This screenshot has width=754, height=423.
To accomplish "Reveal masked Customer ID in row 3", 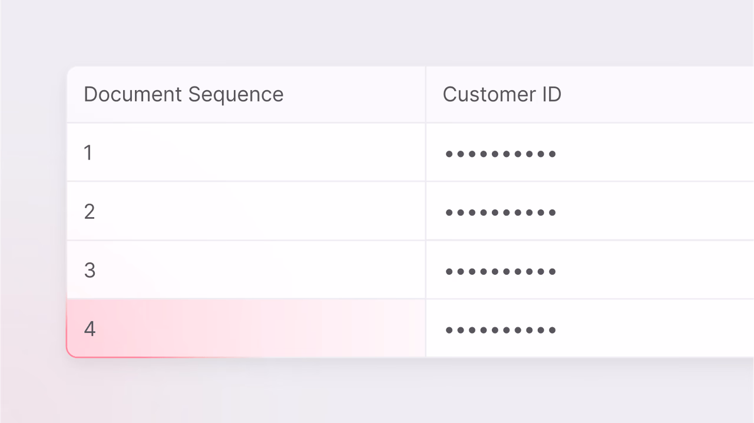I will pyautogui.click(x=501, y=271).
